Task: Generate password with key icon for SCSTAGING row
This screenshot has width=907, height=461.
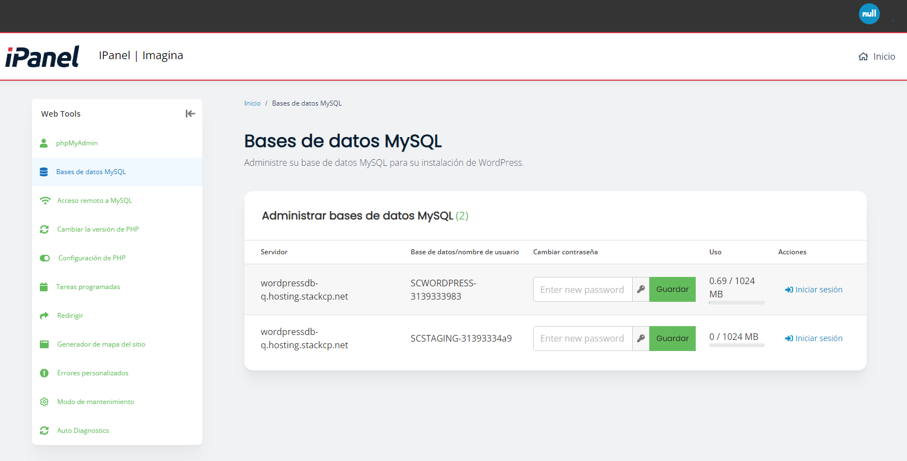Action: pyautogui.click(x=641, y=338)
